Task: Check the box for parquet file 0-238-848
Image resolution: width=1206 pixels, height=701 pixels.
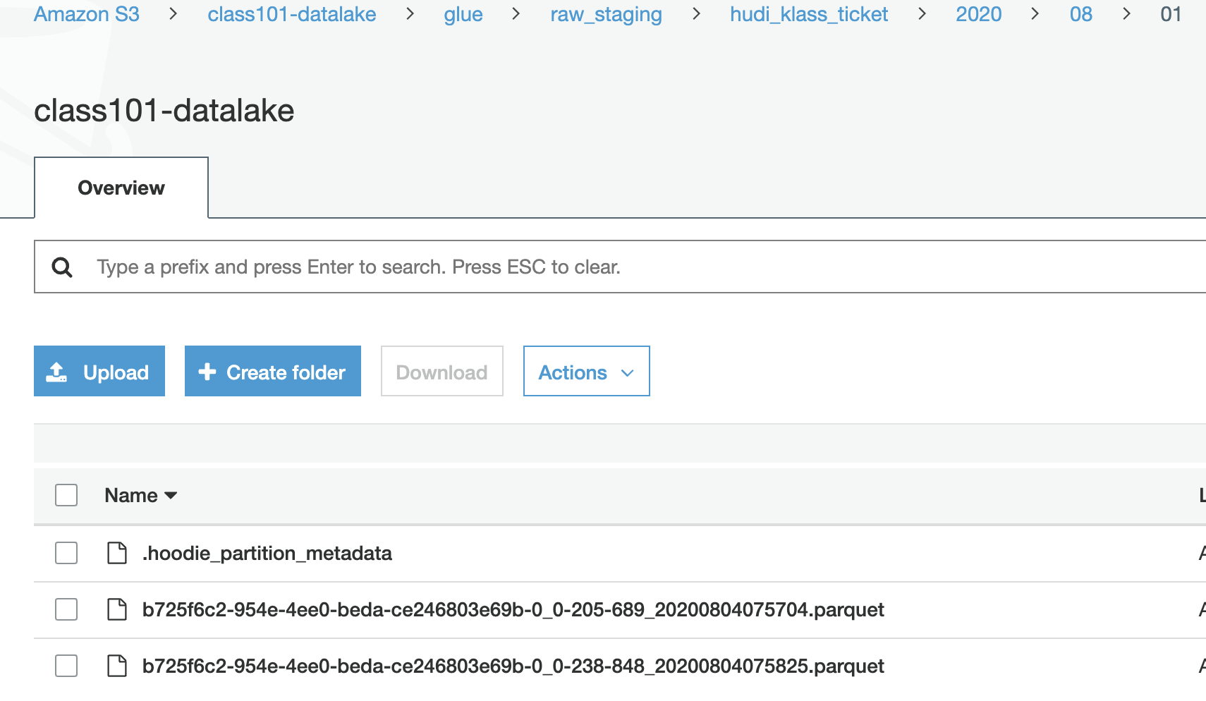Action: click(66, 666)
